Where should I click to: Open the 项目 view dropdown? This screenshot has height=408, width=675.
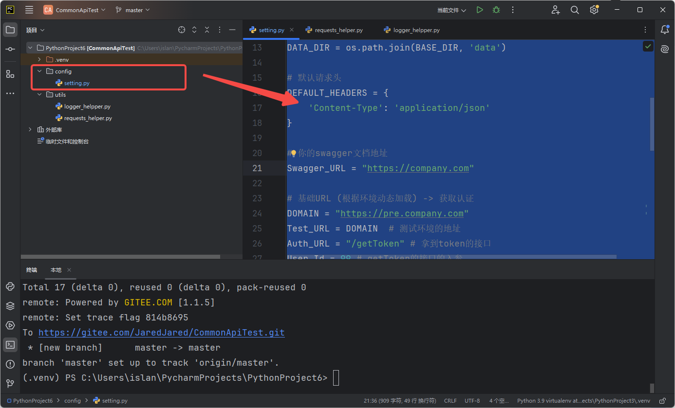[x=36, y=30]
